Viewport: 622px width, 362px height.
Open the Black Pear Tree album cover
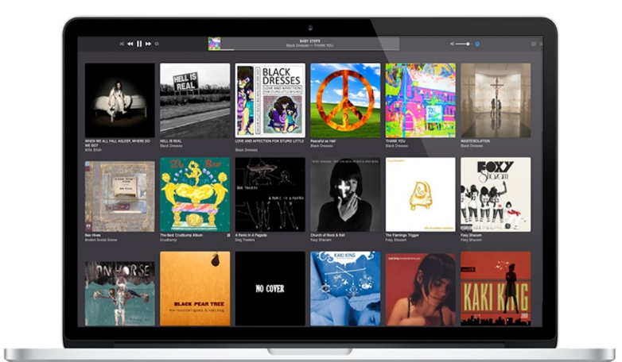coord(195,289)
